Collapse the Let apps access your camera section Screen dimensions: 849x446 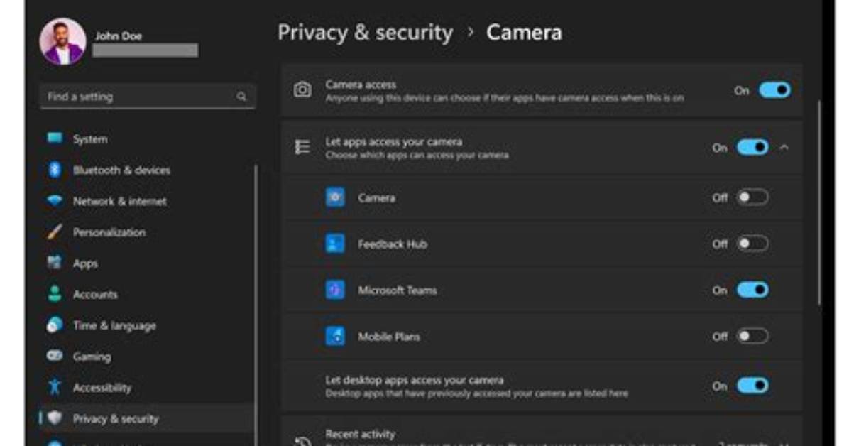click(784, 148)
